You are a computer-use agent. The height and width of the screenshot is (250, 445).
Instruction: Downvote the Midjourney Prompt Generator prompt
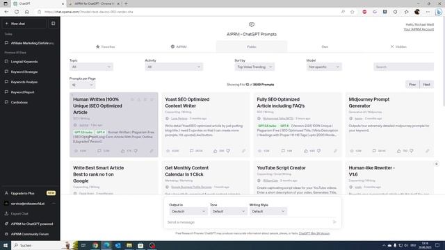(x=412, y=151)
